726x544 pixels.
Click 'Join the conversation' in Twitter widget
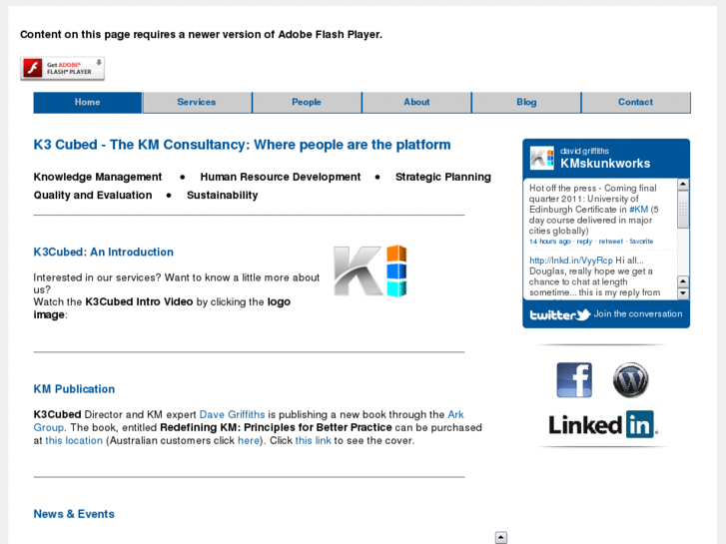[637, 313]
